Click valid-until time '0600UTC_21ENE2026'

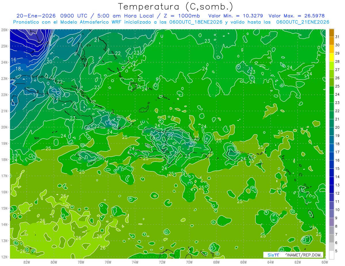(302, 22)
